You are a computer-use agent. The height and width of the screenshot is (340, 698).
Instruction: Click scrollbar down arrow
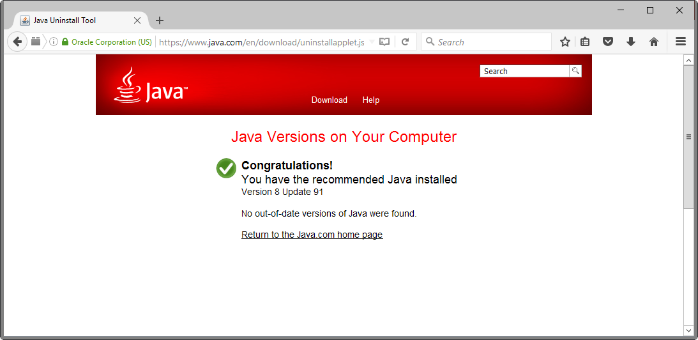pyautogui.click(x=688, y=330)
